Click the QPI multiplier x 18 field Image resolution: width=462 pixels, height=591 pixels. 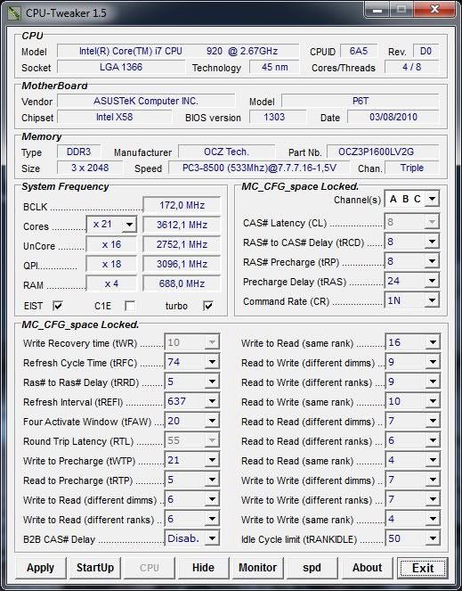111,264
